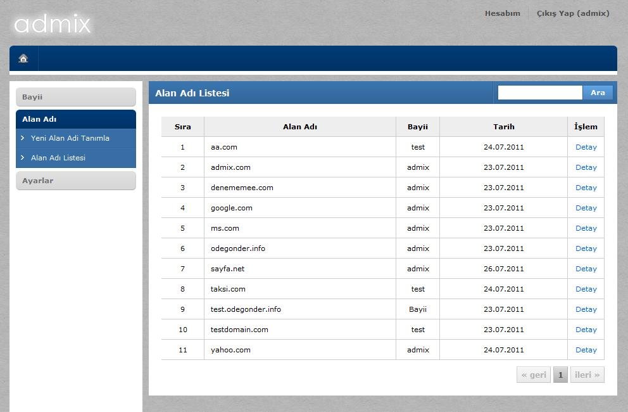Open Detay for testdomain.com
The width and height of the screenshot is (628, 412).
coord(586,330)
